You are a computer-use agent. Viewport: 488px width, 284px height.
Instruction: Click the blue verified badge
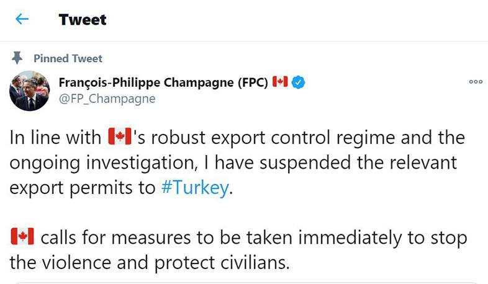click(x=298, y=82)
